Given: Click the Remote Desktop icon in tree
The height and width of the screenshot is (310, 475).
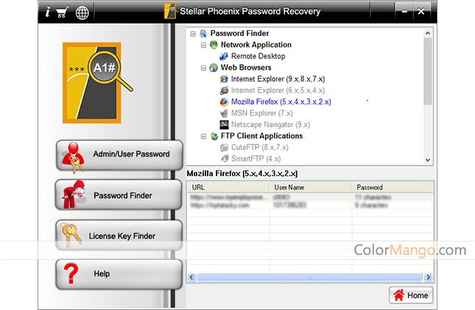Looking at the screenshot, I should 224,56.
